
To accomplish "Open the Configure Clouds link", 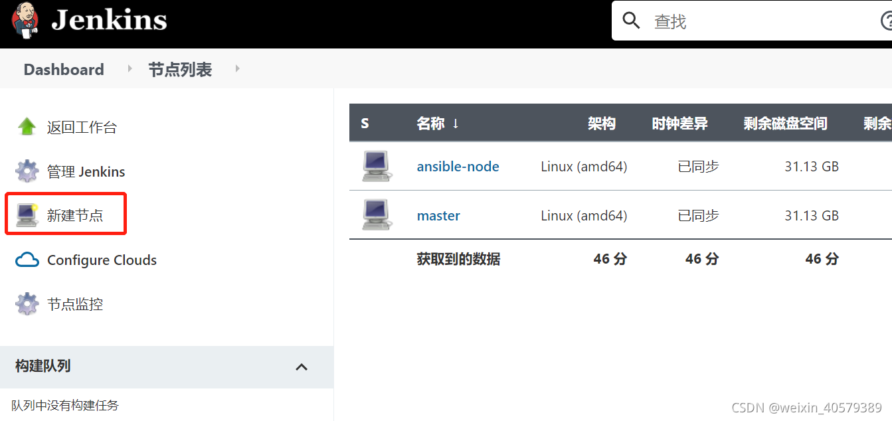I will tap(102, 260).
